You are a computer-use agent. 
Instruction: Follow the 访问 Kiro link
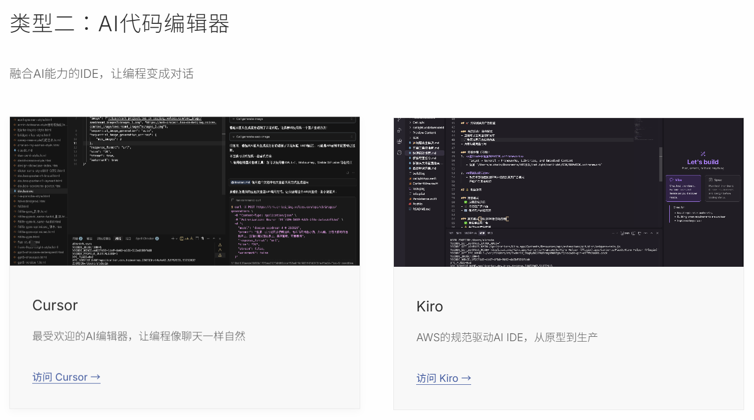[443, 378]
